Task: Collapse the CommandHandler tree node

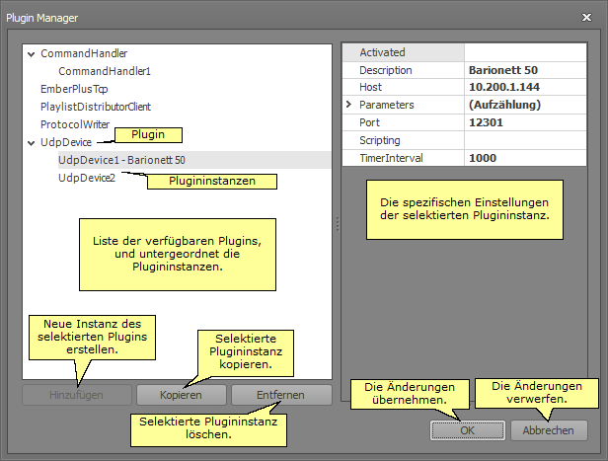Action: click(32, 54)
